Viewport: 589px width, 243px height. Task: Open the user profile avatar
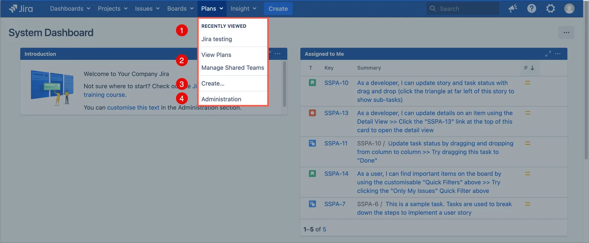coord(569,8)
